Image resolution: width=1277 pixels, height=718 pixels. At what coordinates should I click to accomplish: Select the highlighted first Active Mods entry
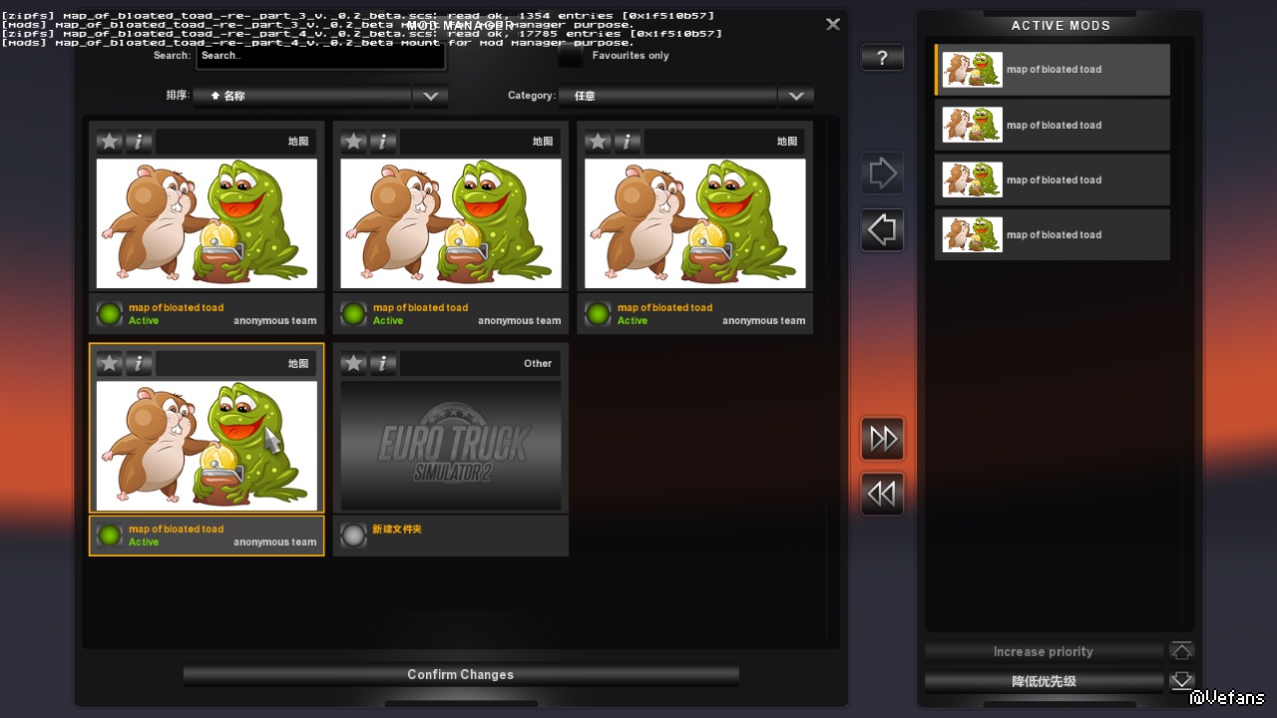[1053, 70]
